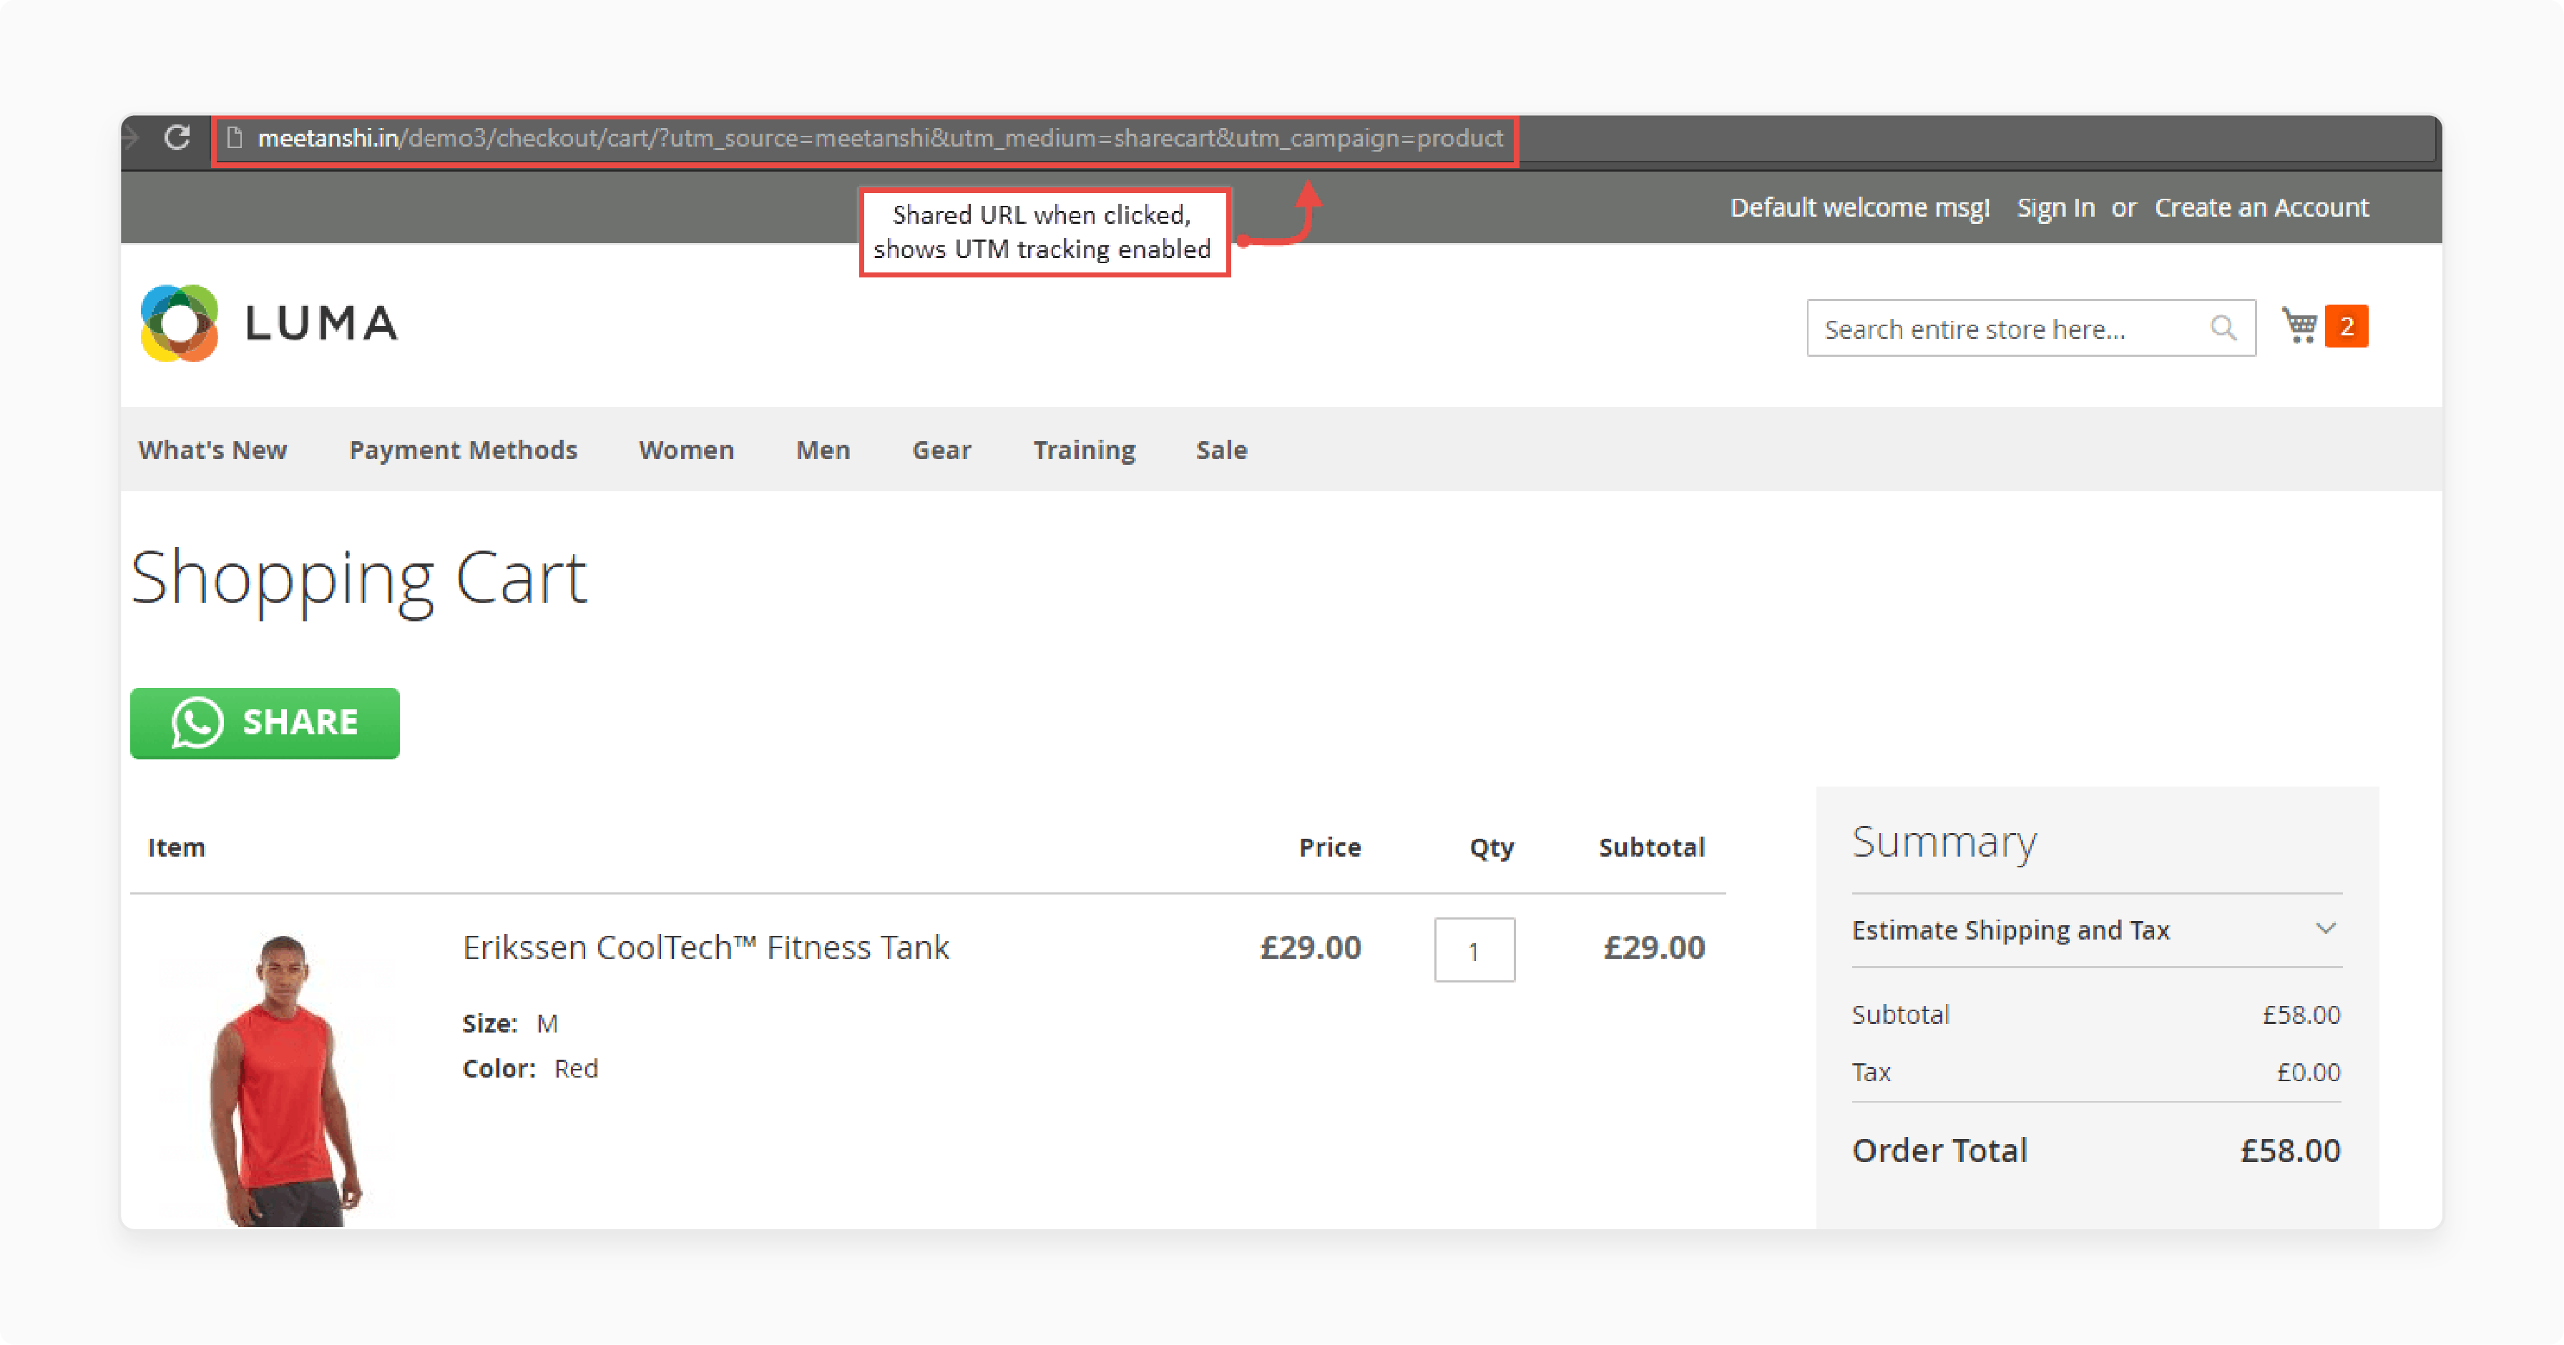Click the magnifier search icon
Image resolution: width=2564 pixels, height=1345 pixels.
click(x=2223, y=327)
